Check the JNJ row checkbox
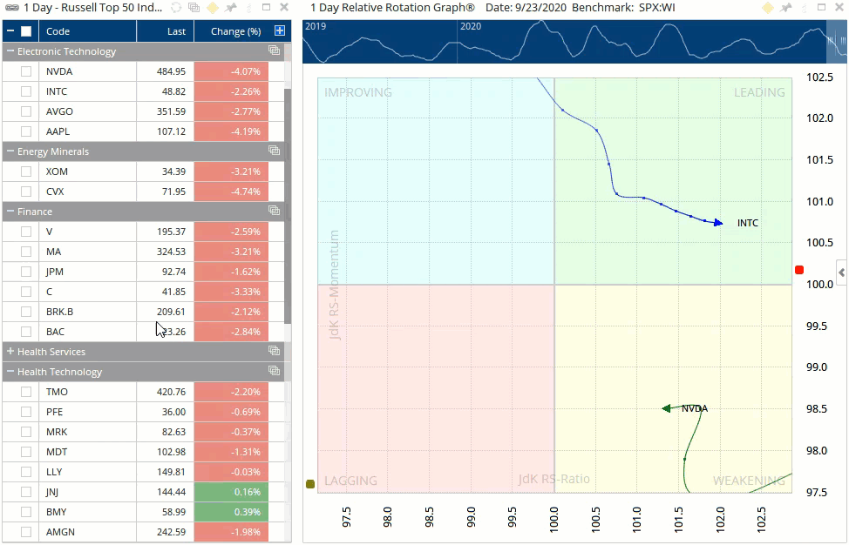 click(26, 492)
